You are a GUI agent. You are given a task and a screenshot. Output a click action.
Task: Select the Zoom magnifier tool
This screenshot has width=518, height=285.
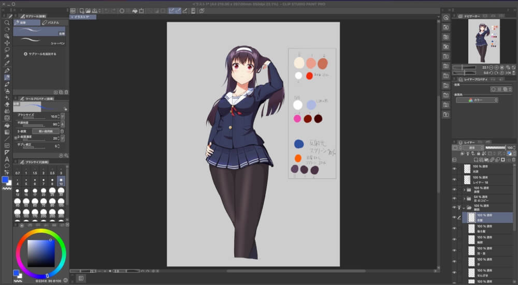tap(7, 23)
